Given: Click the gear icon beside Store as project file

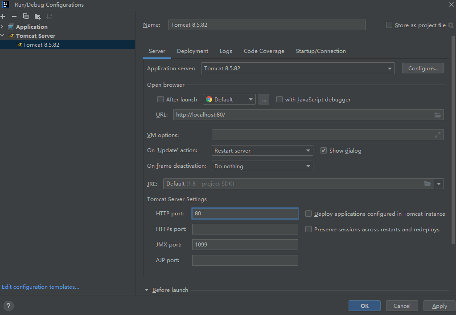Looking at the screenshot, I should 451,25.
